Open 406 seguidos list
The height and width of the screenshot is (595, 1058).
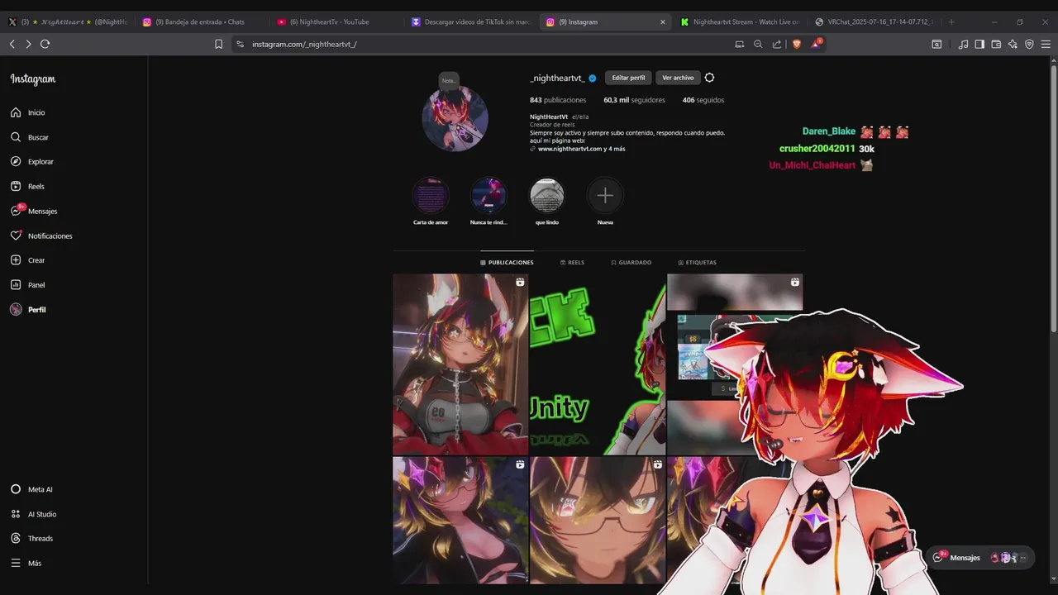pyautogui.click(x=703, y=100)
